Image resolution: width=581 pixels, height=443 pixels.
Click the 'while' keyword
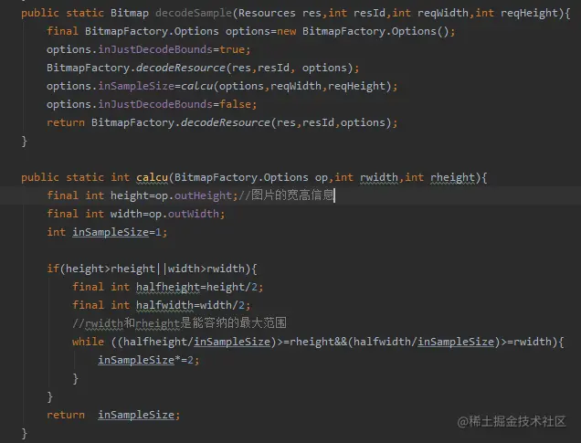(89, 342)
